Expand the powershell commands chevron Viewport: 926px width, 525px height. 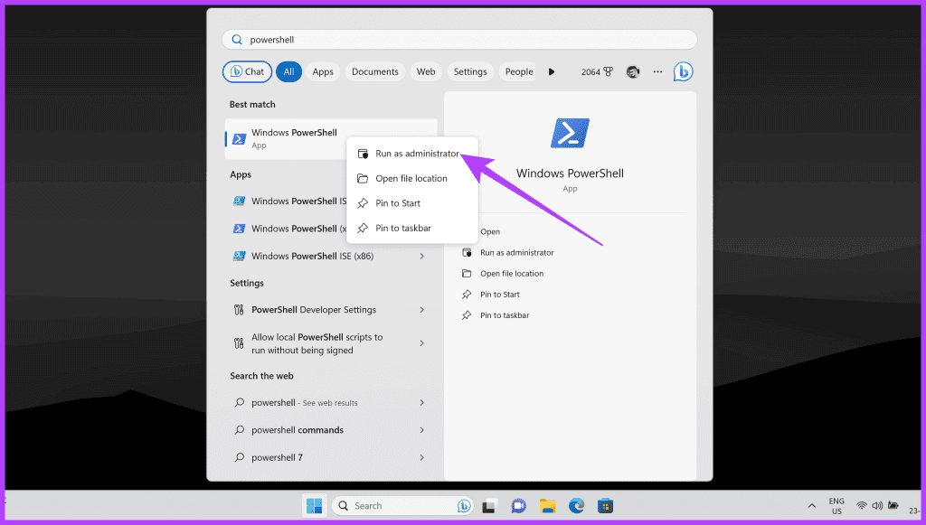[421, 430]
